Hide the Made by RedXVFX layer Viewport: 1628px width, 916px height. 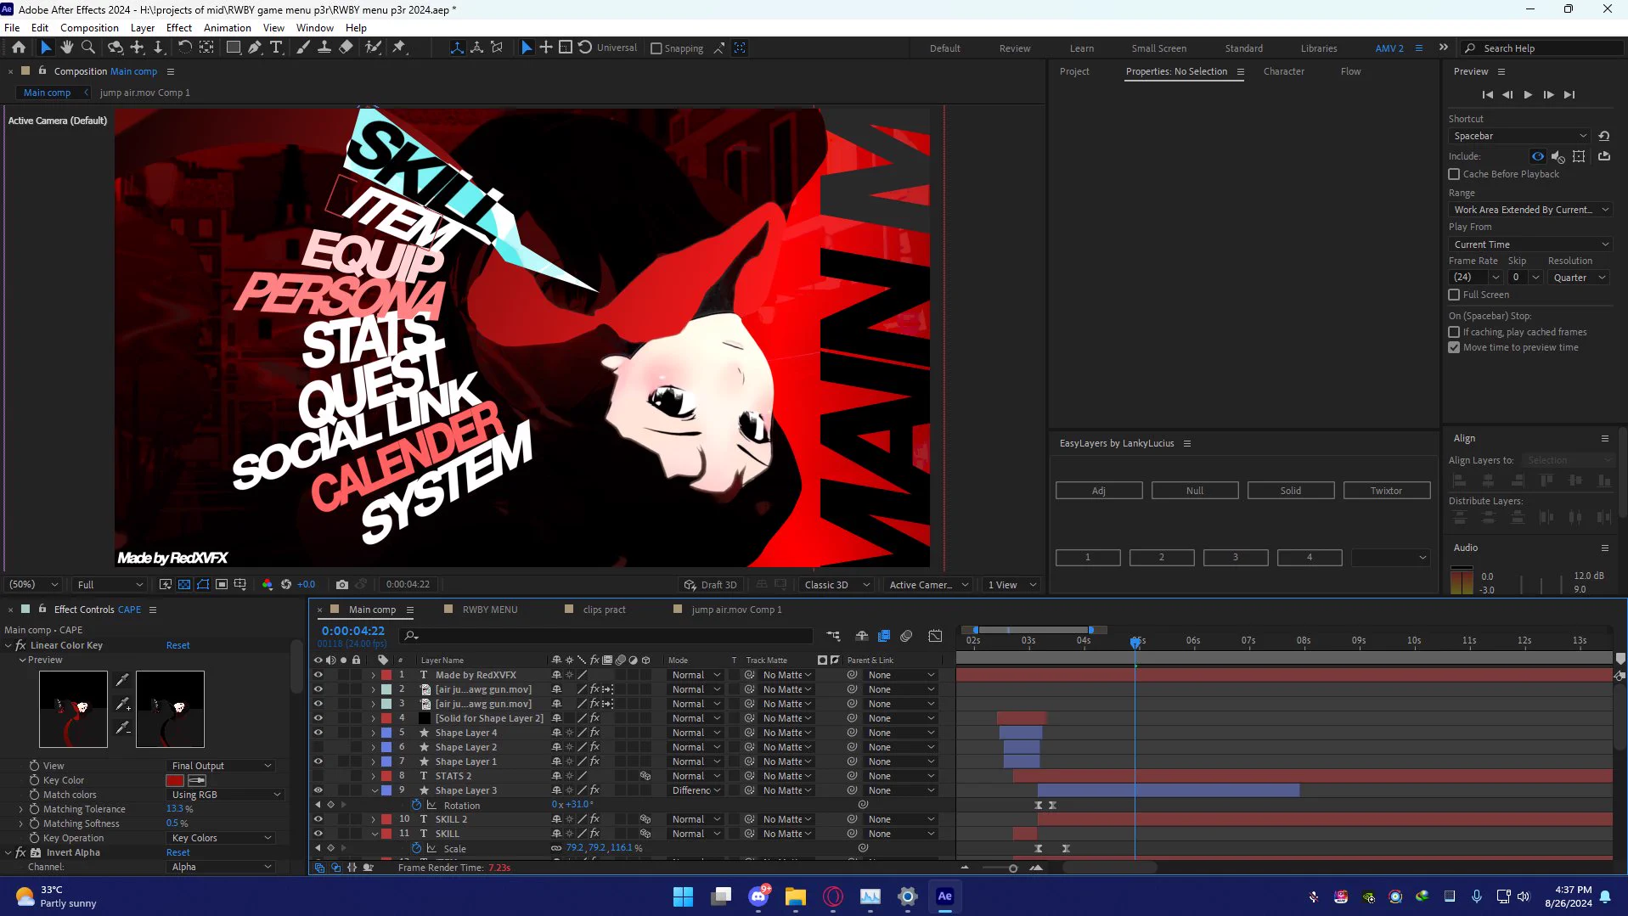tap(318, 675)
